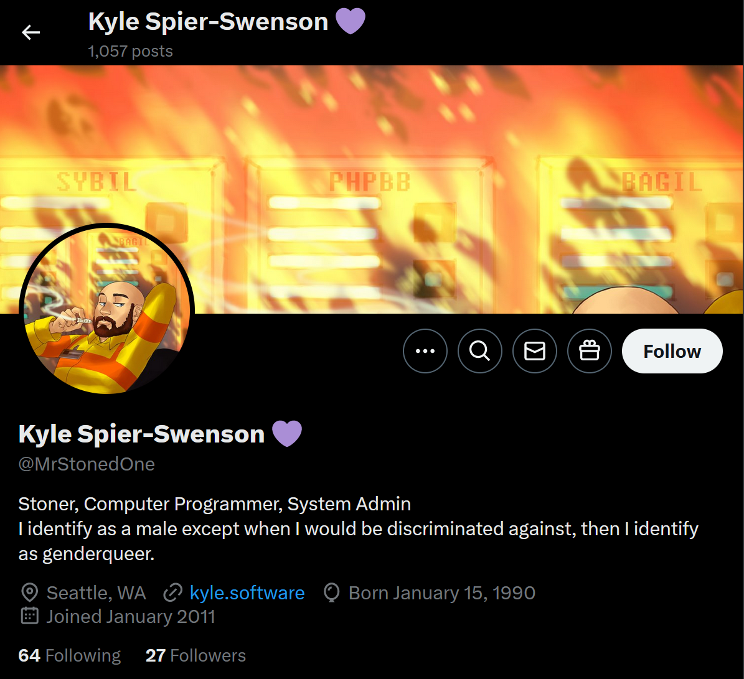View the 64 Following list
Image resolution: width=744 pixels, height=679 pixels.
coord(70,655)
